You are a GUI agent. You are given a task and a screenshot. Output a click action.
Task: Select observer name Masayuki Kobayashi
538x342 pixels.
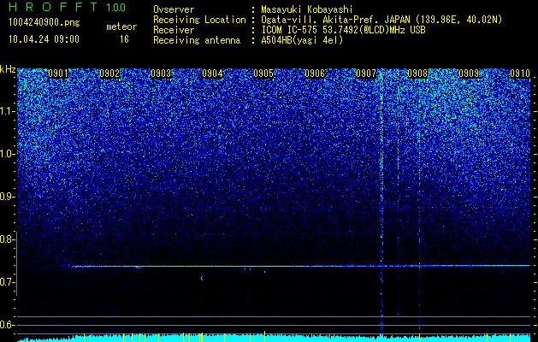(x=307, y=10)
